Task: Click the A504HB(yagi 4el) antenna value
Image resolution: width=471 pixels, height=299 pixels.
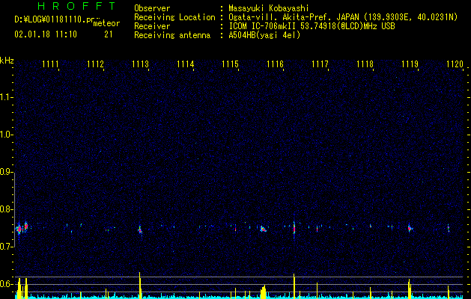Action: (x=264, y=35)
